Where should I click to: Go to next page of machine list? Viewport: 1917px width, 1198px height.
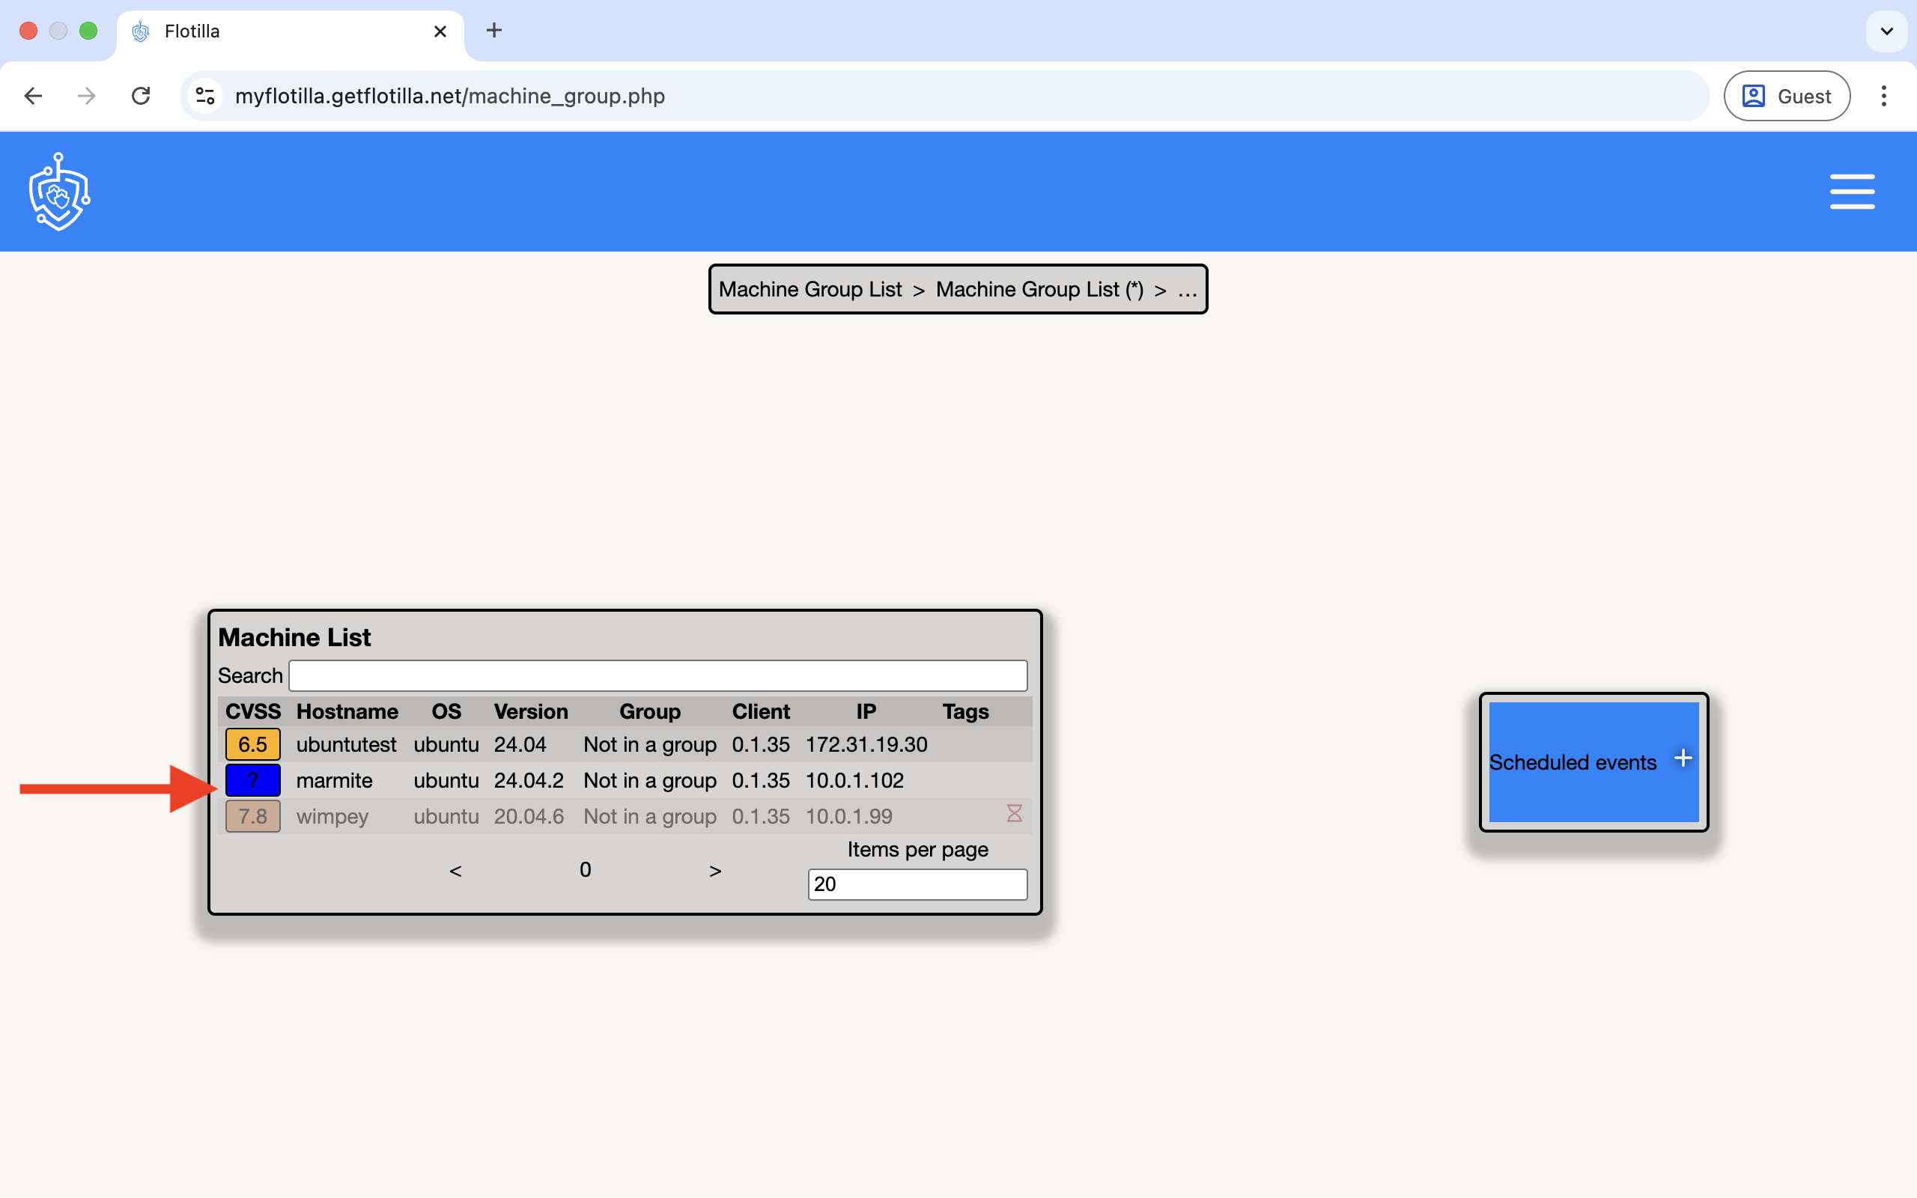coord(714,871)
